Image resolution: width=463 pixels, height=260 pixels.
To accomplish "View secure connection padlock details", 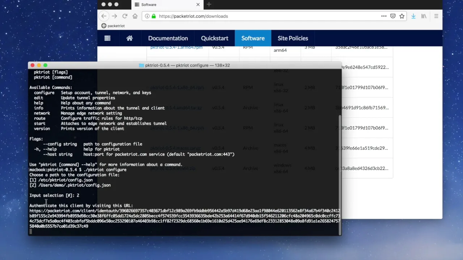I will click(154, 16).
